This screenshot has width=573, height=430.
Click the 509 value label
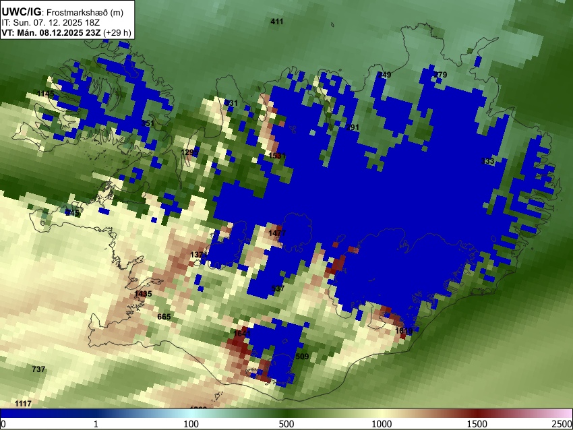(x=302, y=357)
